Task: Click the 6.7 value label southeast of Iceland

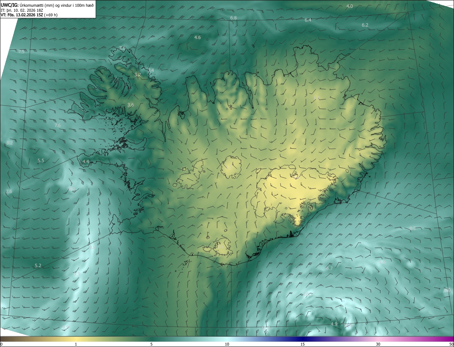Action: tap(329, 268)
